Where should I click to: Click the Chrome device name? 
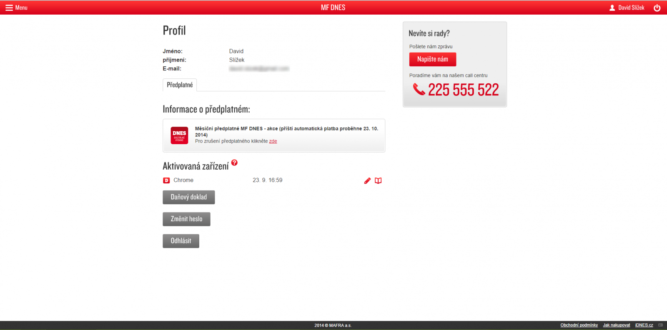[x=183, y=180]
